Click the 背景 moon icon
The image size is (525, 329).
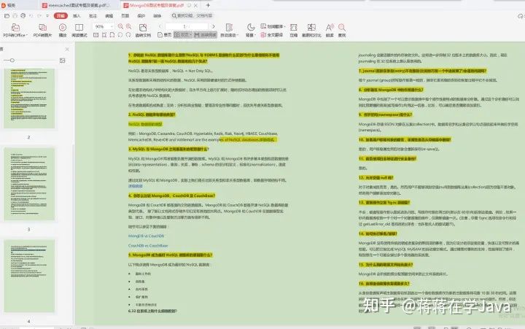251,27
